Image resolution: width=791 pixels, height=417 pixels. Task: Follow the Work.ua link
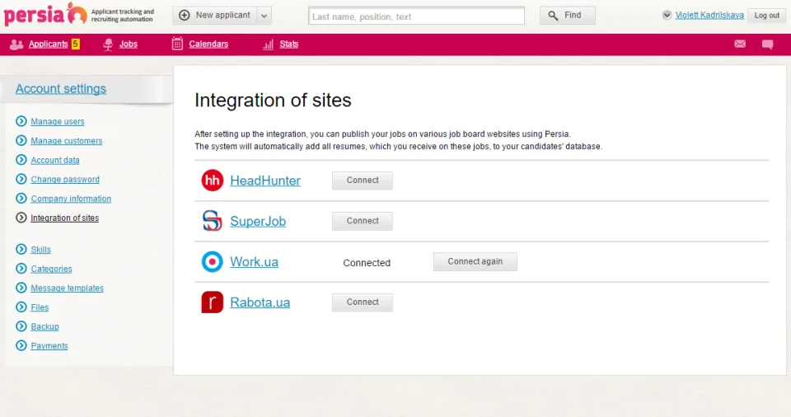coord(255,262)
